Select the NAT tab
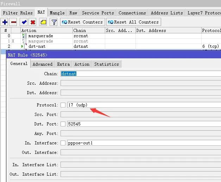This screenshot has width=221, height=182. tap(41, 12)
